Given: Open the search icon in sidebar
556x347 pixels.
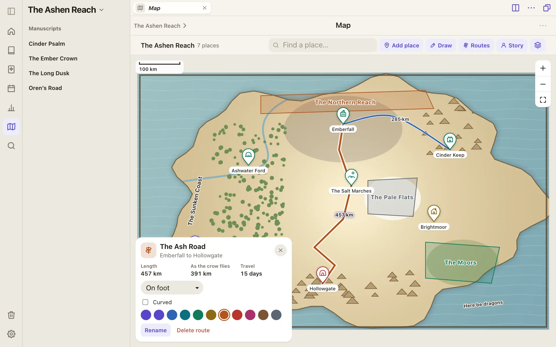Looking at the screenshot, I should tap(11, 146).
